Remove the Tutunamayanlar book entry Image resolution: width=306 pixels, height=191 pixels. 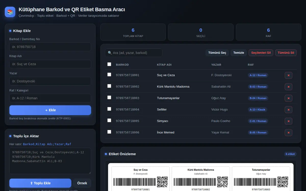288,98
